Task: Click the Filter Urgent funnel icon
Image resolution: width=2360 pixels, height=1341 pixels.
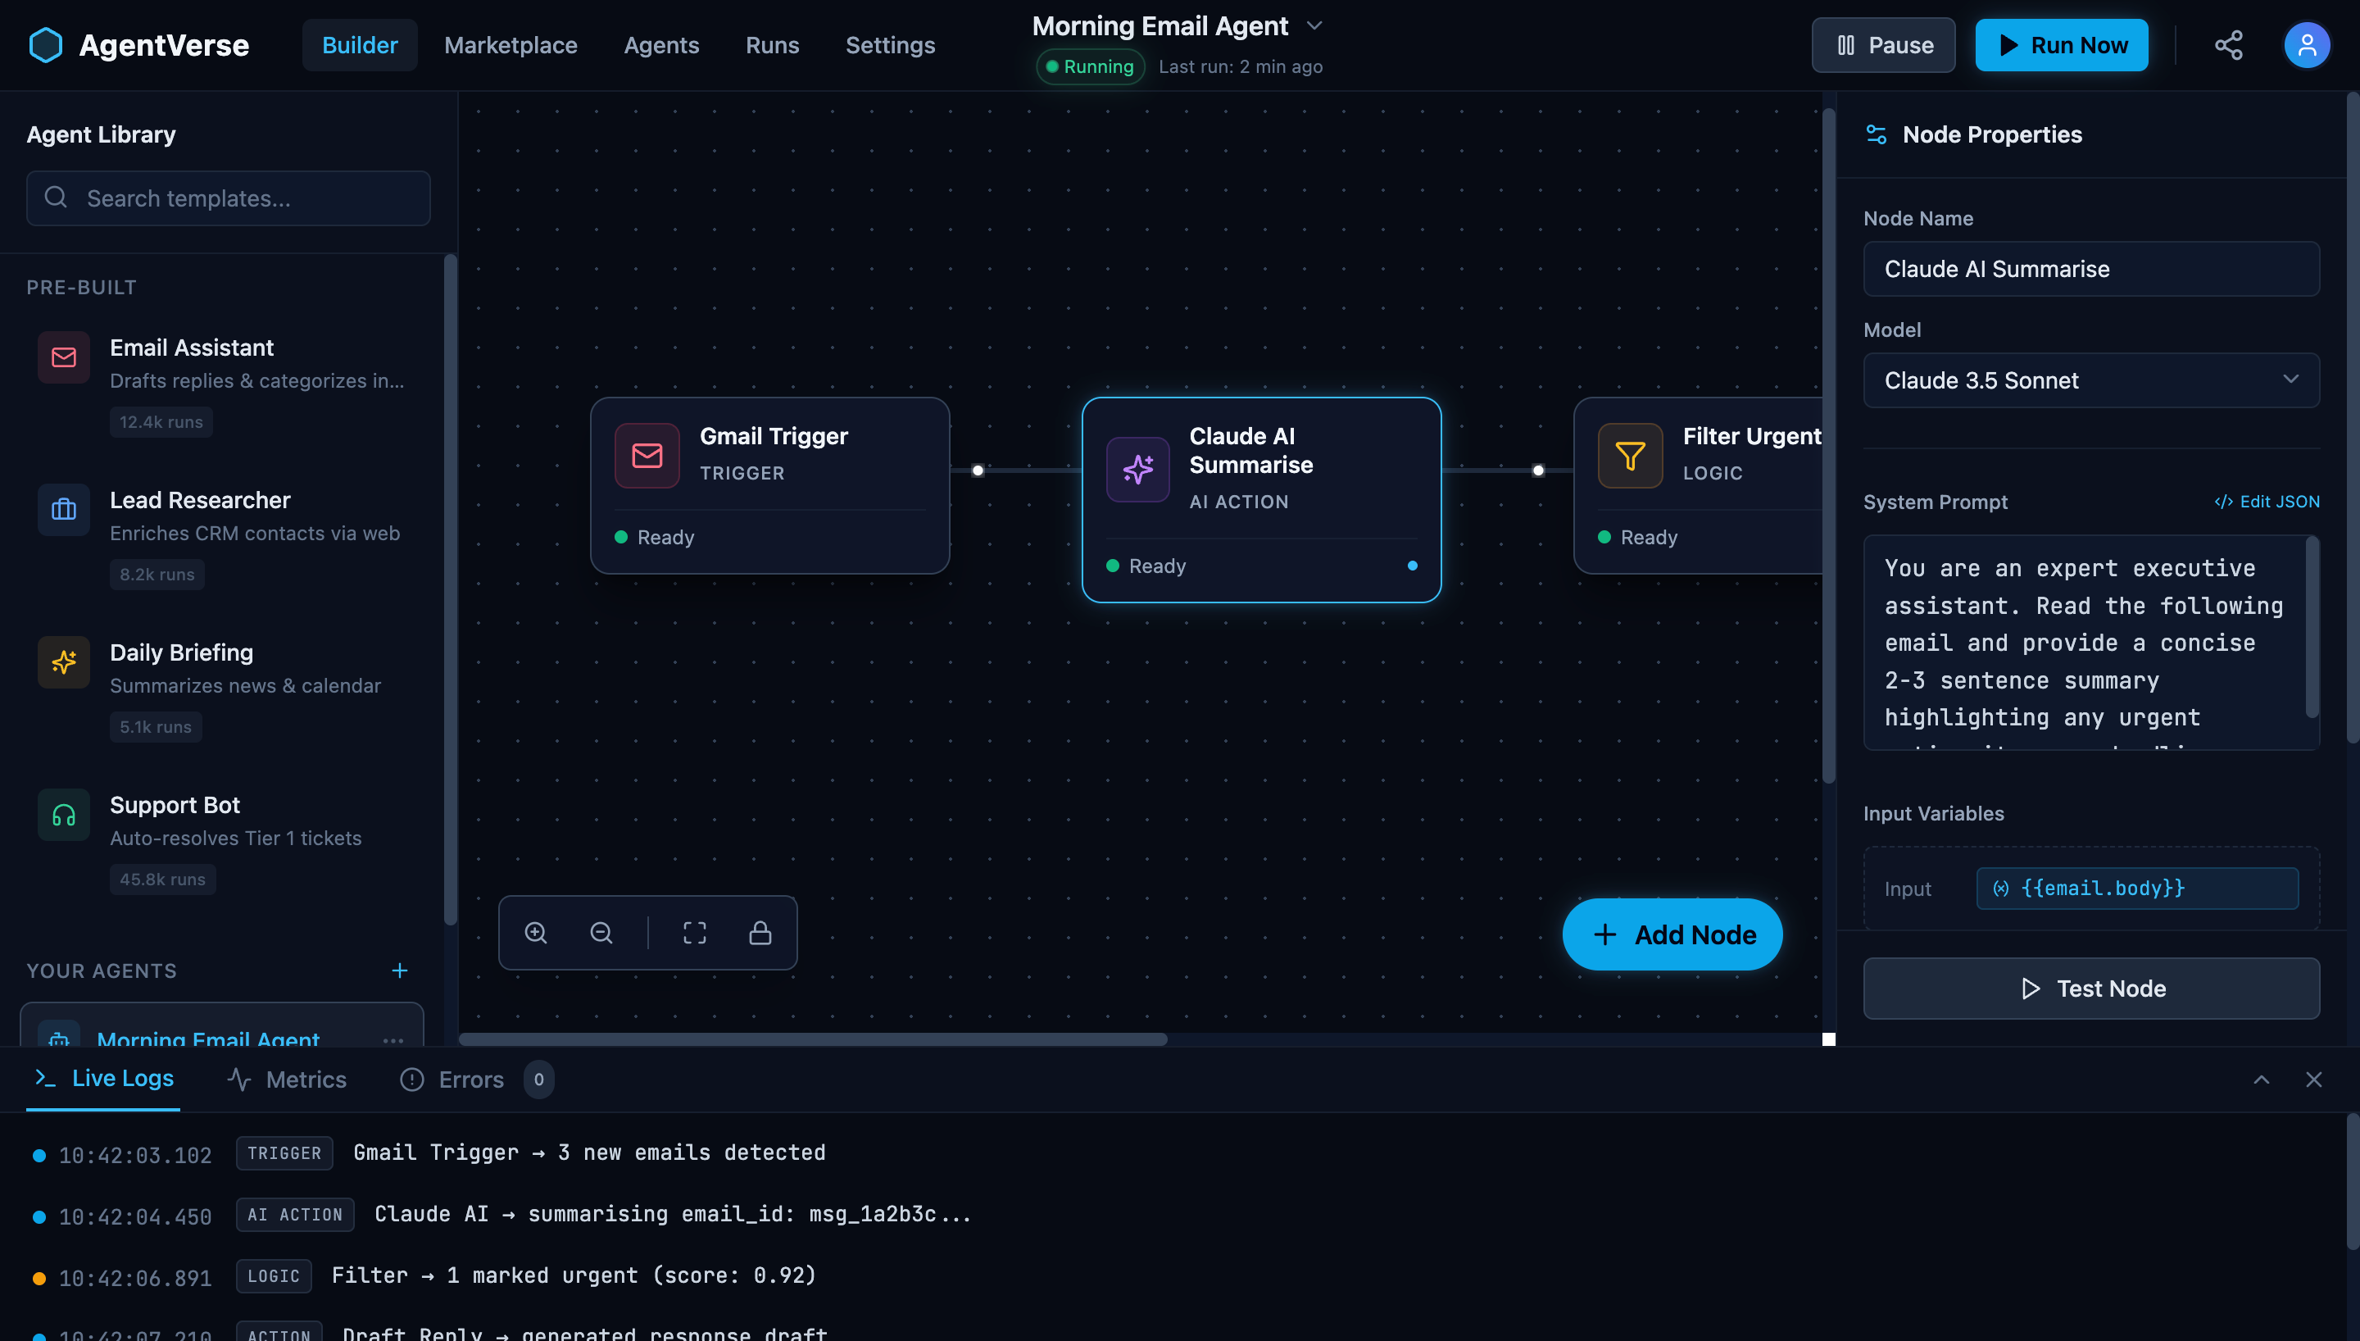Action: tap(1630, 455)
